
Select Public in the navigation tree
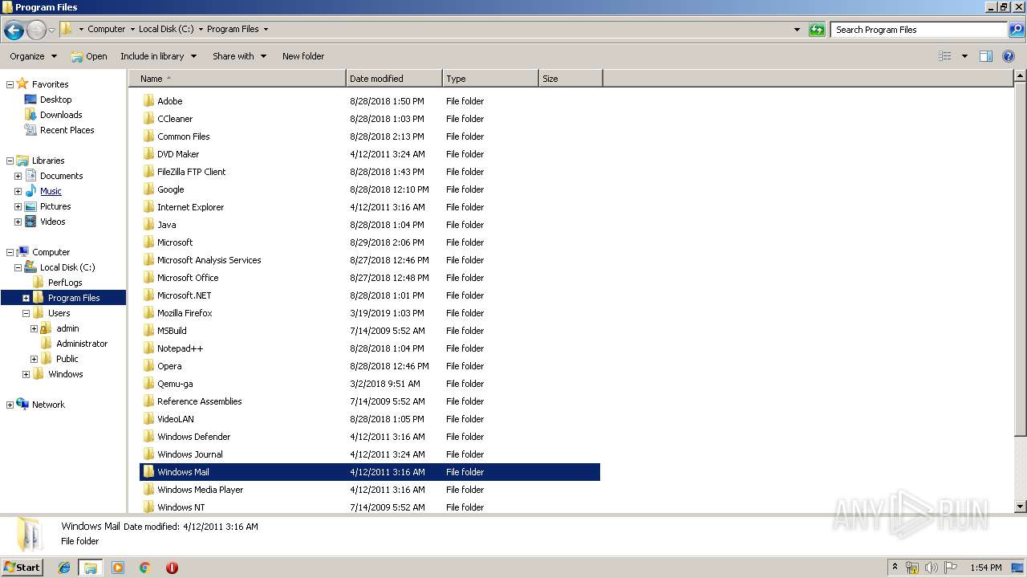point(67,359)
